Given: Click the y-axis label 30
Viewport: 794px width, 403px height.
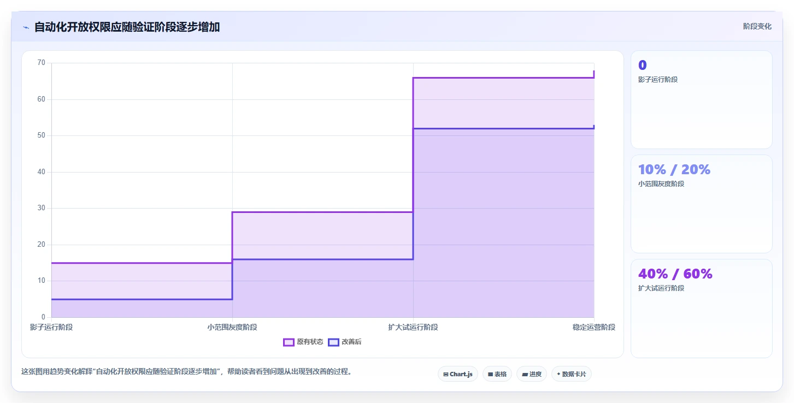Looking at the screenshot, I should click(x=42, y=208).
